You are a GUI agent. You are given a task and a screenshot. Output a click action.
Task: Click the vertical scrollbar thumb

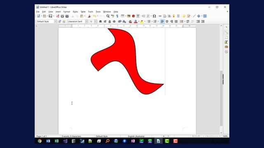pyautogui.click(x=221, y=98)
